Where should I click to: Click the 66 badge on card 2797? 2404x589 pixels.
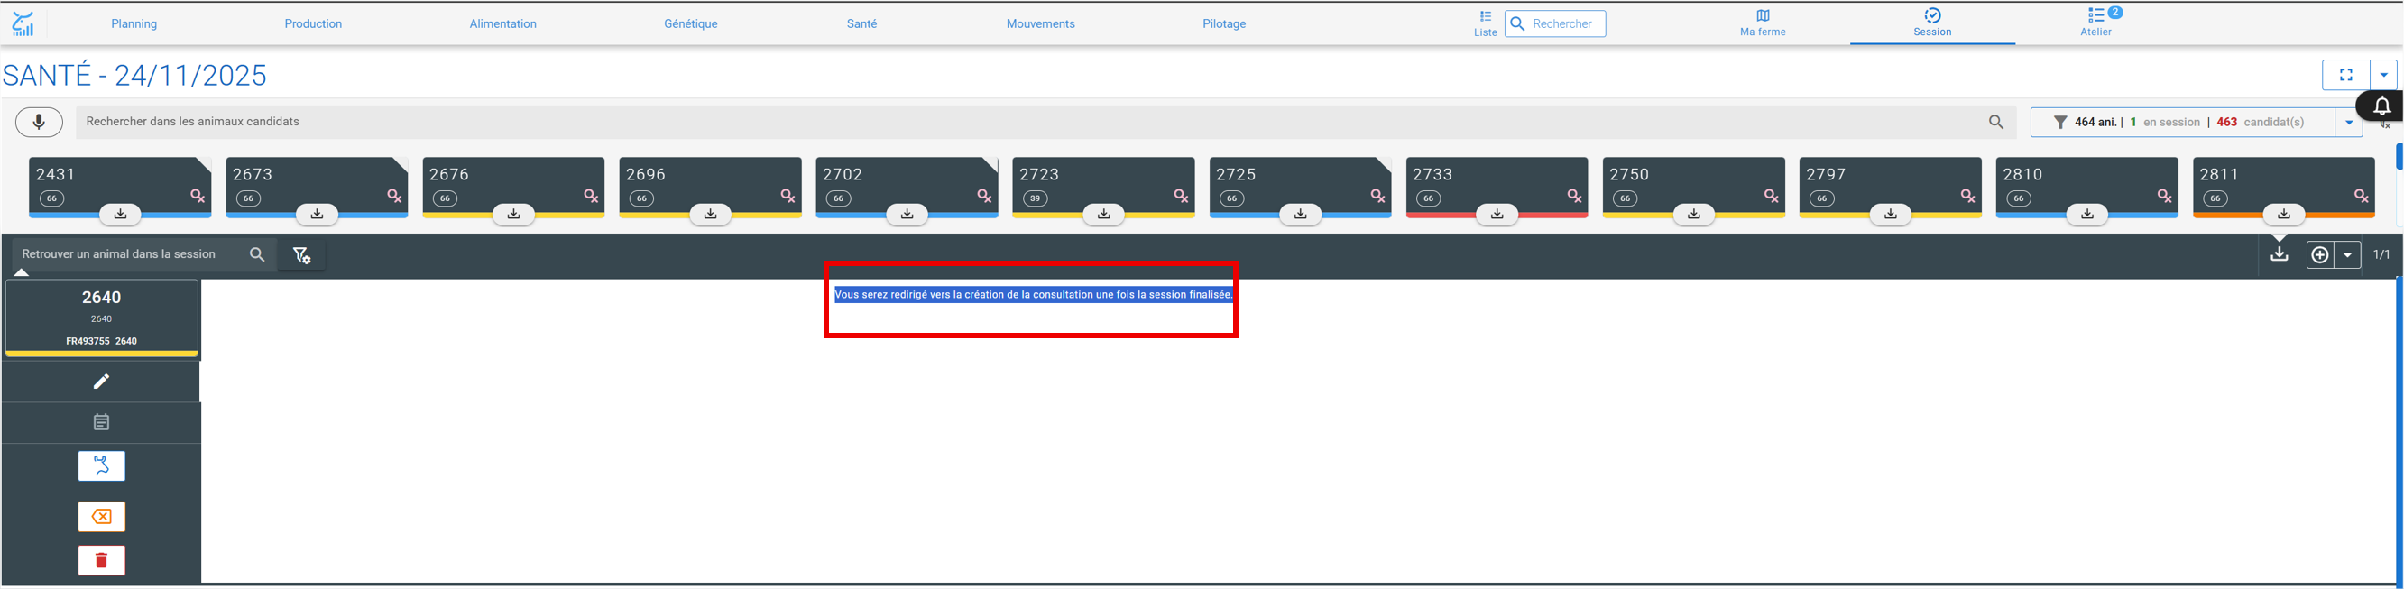1821,198
